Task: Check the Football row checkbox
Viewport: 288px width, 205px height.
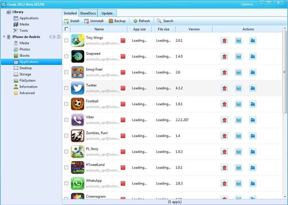Action: point(66,104)
